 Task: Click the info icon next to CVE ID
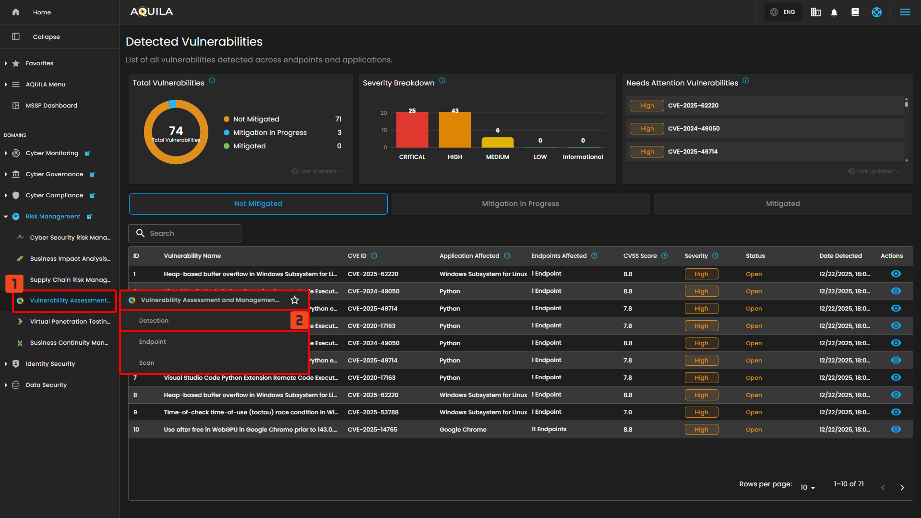[374, 256]
